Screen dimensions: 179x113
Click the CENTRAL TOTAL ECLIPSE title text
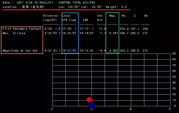77,3
